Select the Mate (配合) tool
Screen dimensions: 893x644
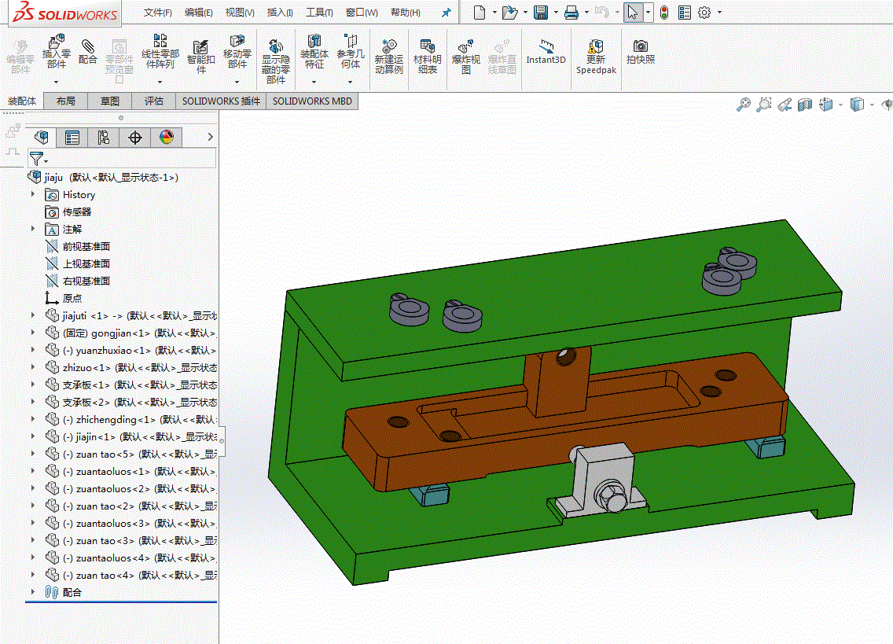[x=87, y=52]
